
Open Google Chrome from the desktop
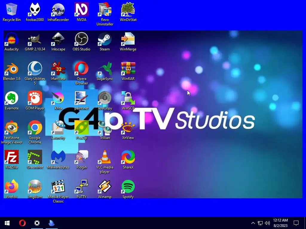(35, 132)
